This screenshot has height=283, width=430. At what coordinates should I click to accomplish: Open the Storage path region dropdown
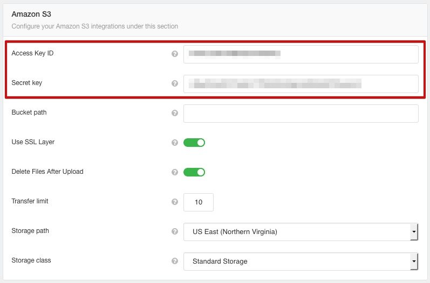click(x=301, y=232)
